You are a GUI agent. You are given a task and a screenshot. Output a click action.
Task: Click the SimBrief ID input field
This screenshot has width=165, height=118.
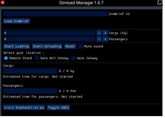[56, 14]
